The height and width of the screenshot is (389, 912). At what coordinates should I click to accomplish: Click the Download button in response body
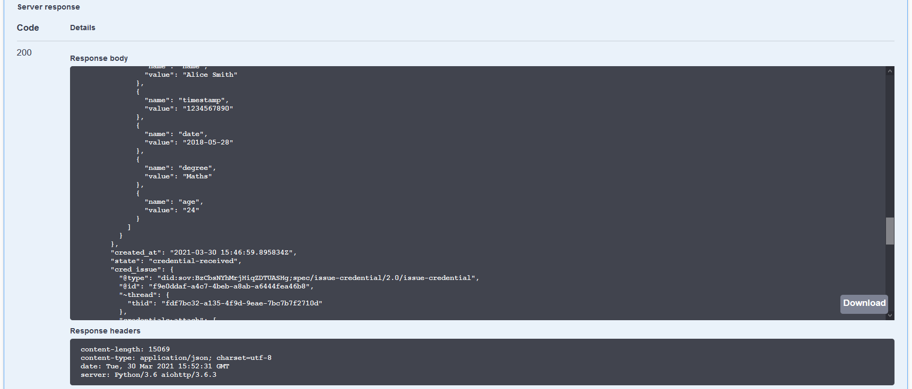(x=864, y=303)
